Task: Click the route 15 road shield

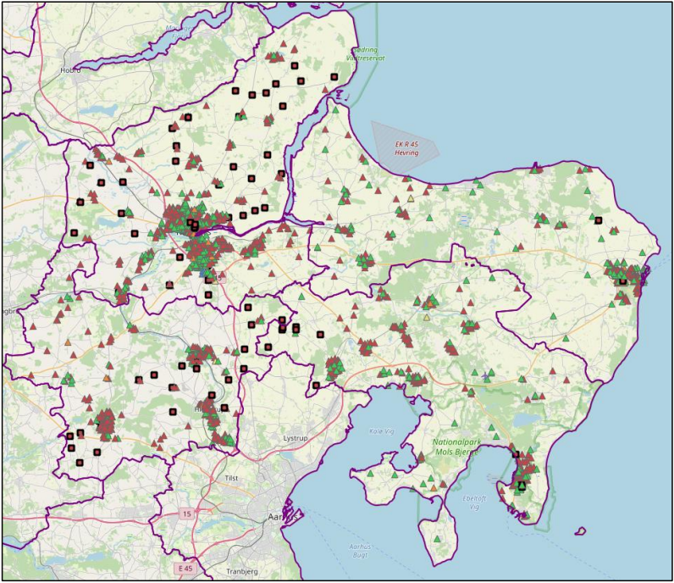Action: pyautogui.click(x=185, y=514)
